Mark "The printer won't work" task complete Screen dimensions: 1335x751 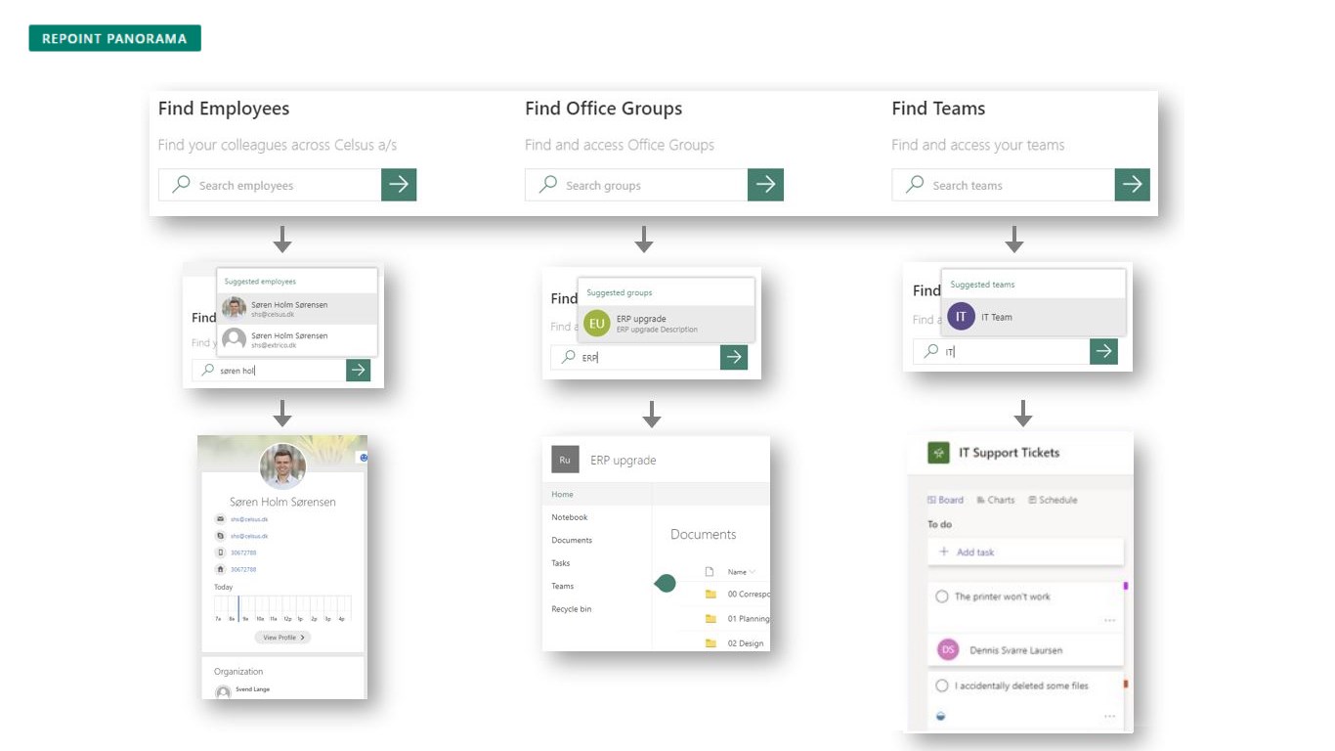[x=942, y=596]
